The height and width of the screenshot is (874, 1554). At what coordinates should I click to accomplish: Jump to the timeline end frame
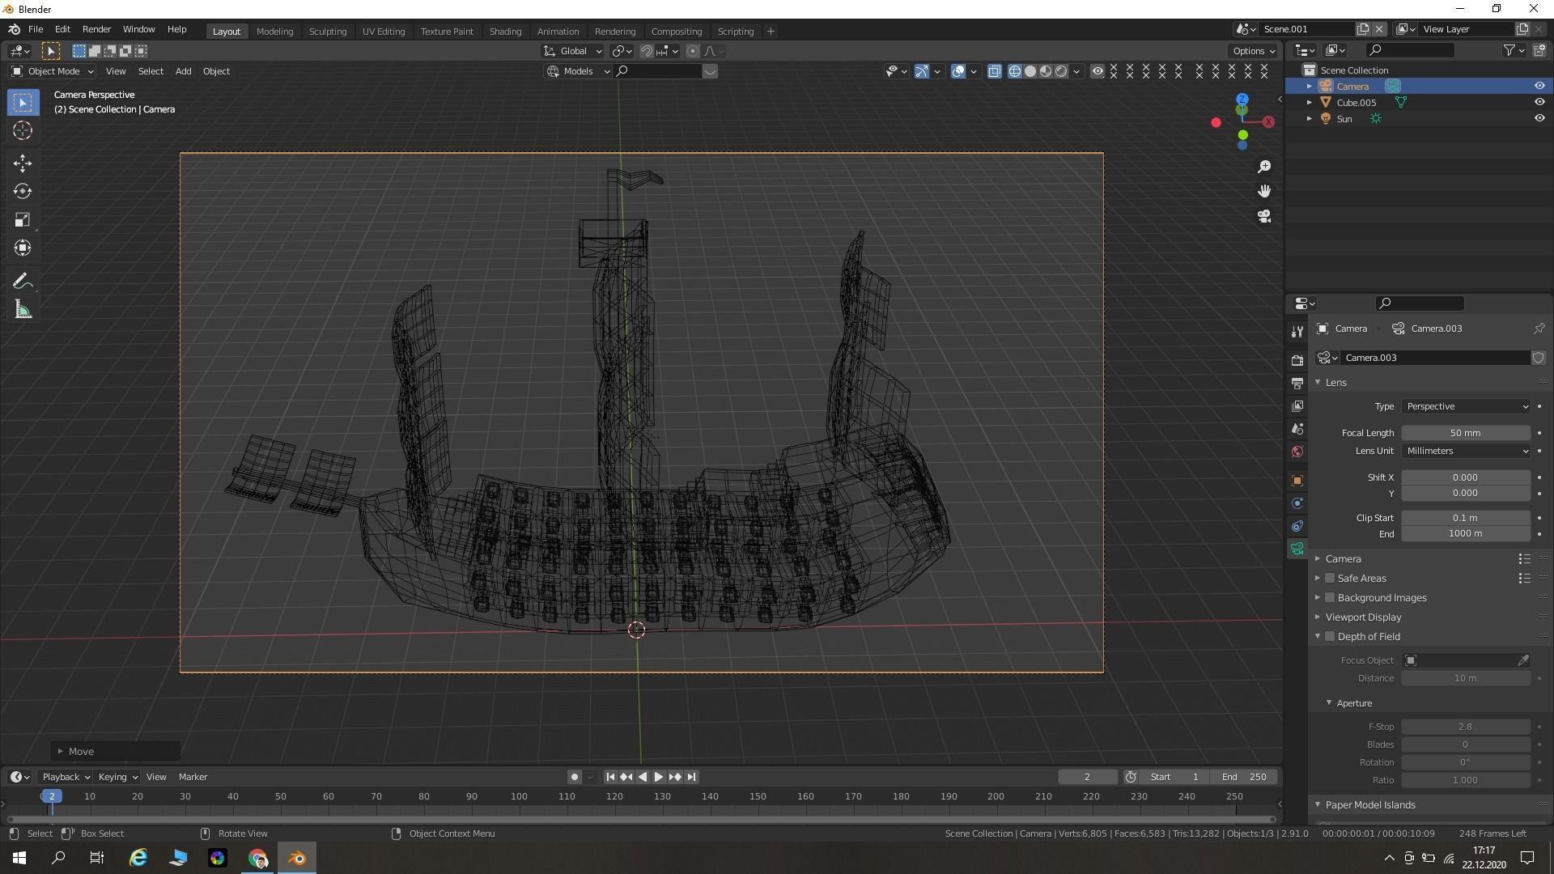(691, 777)
